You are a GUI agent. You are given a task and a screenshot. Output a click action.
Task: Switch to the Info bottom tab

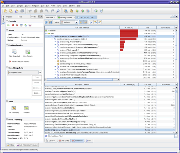tap(88, 141)
